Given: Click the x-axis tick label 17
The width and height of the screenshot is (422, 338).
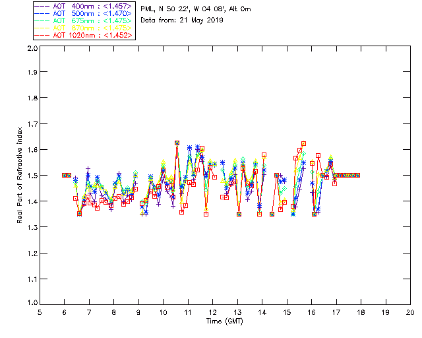Looking at the screenshot, I should click(x=336, y=312).
